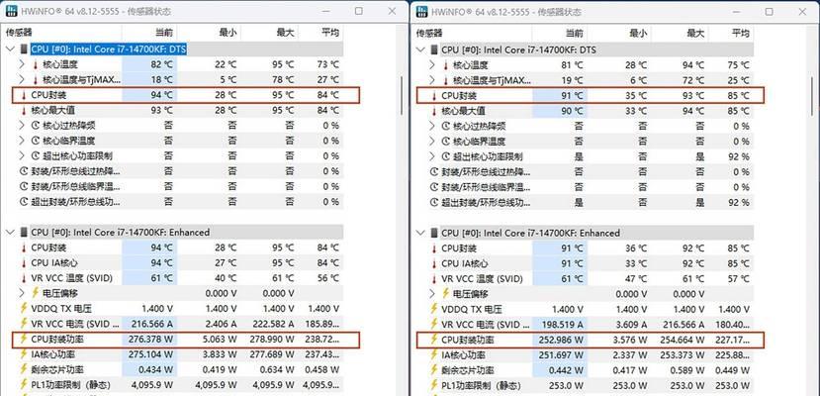Click clock icon of 核心过热降频 in left window
The height and width of the screenshot is (396, 820).
(x=36, y=126)
